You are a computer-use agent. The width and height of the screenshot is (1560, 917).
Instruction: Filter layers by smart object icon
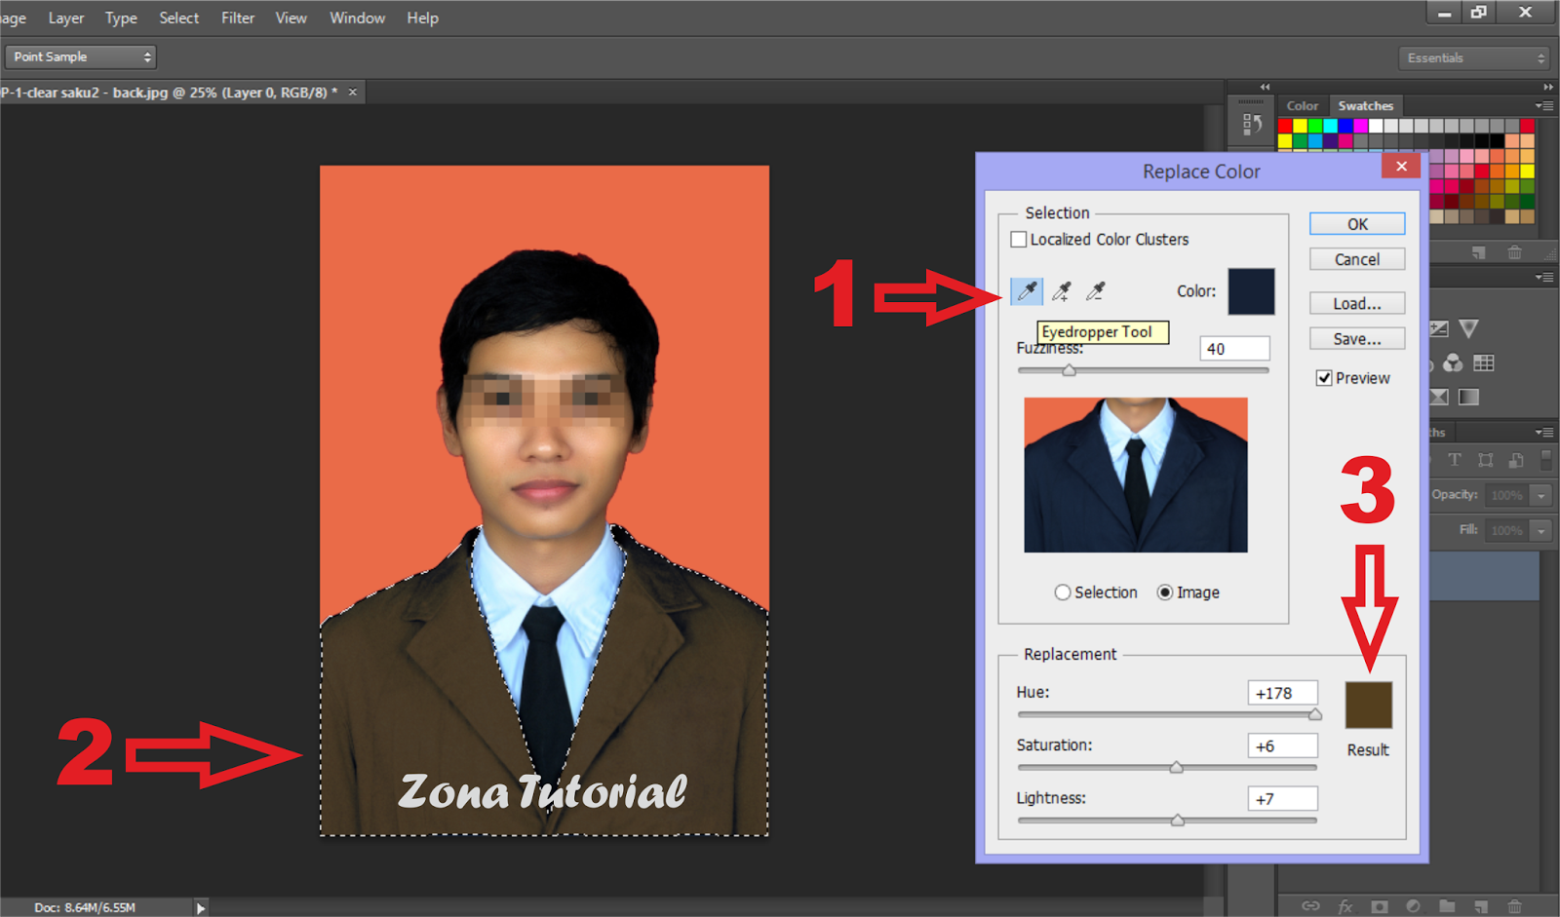[1516, 460]
